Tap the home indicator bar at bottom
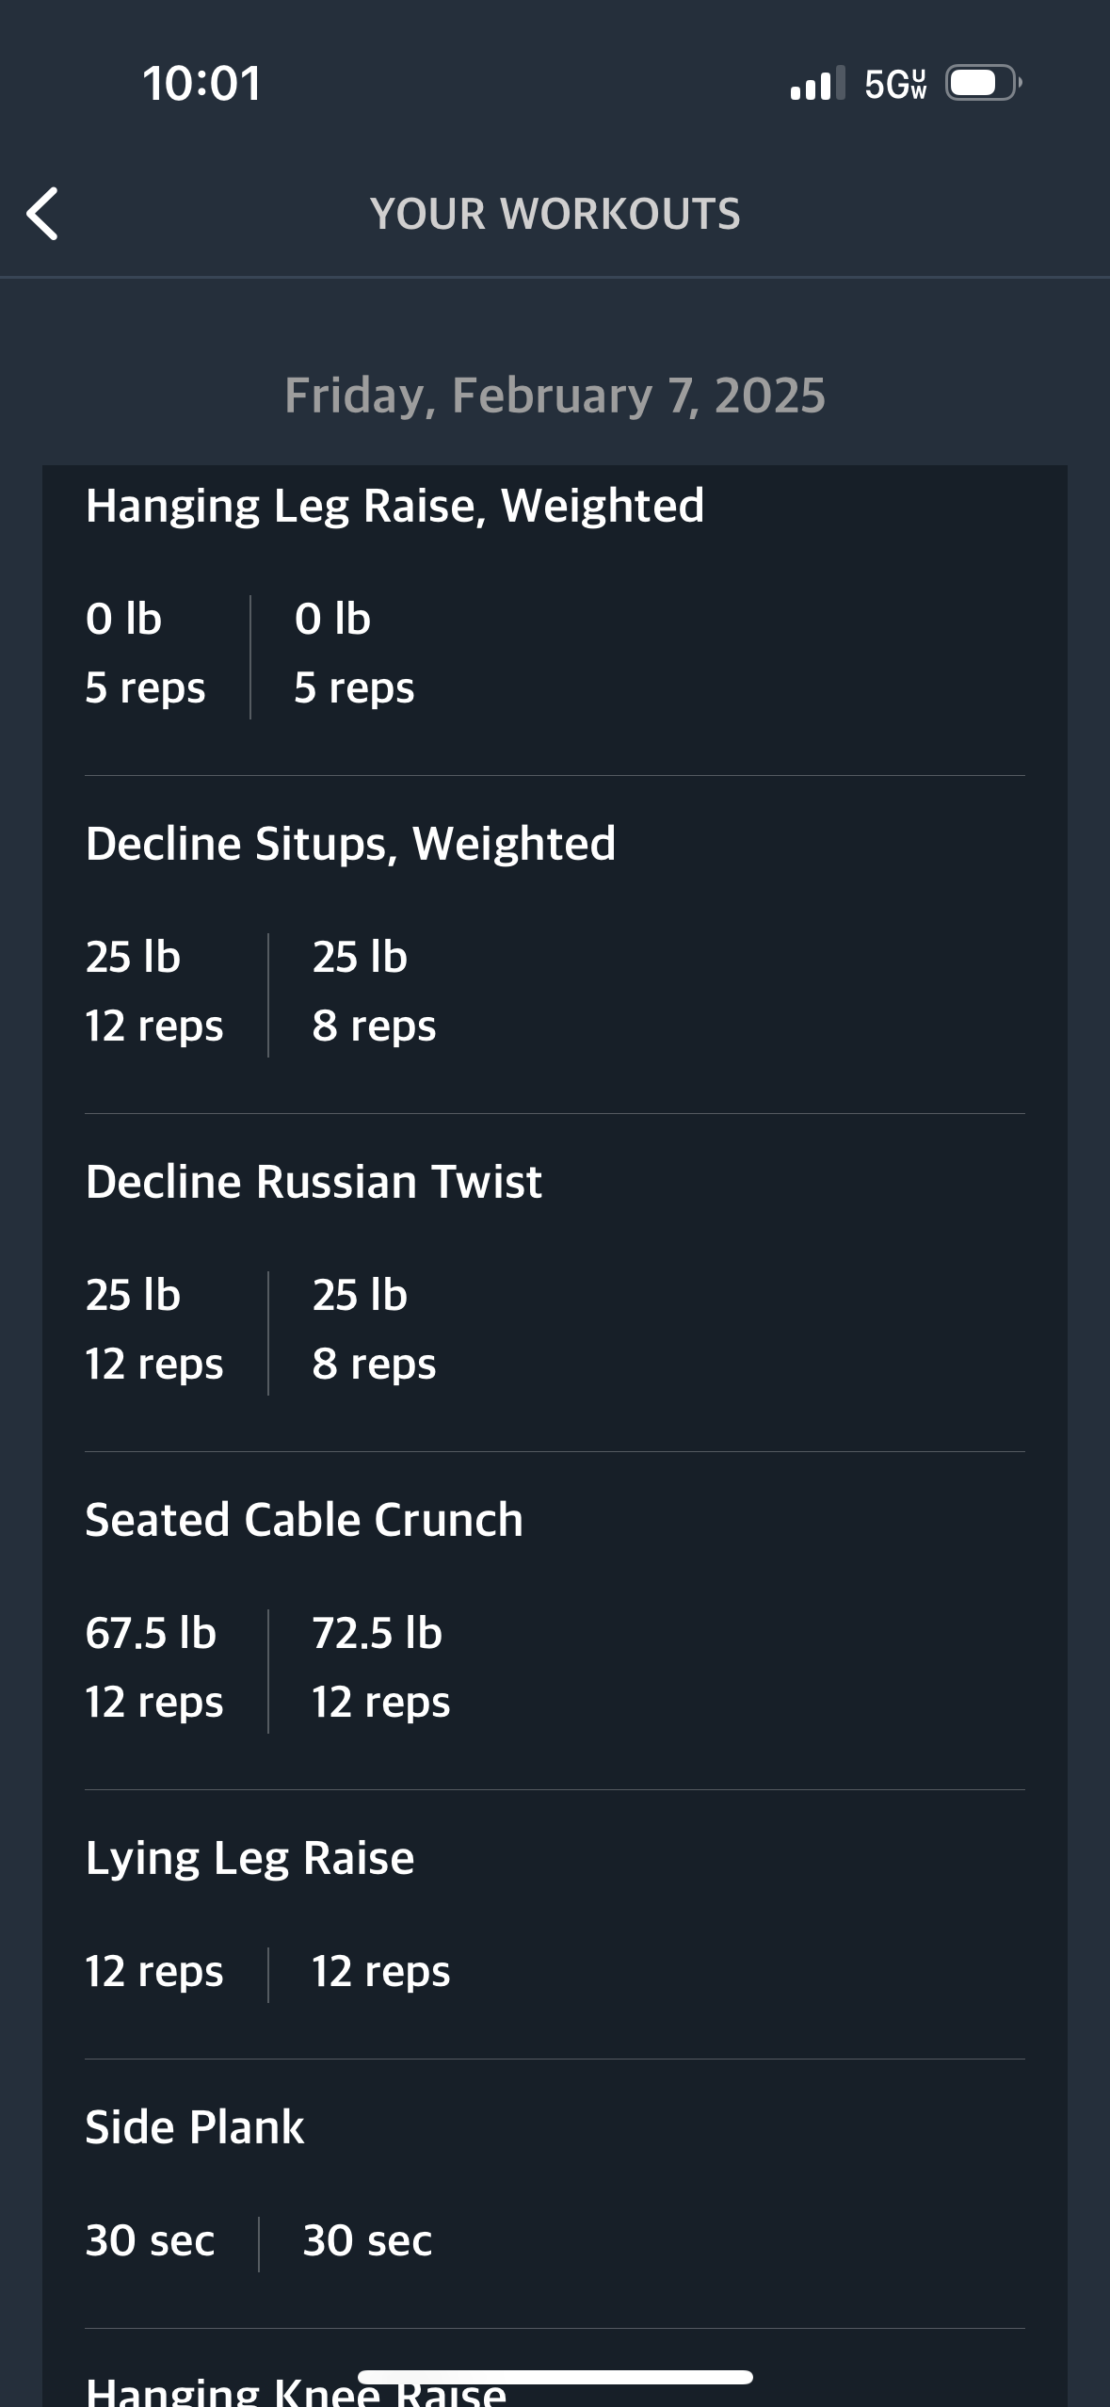This screenshot has height=2407, width=1110. coord(555,2377)
